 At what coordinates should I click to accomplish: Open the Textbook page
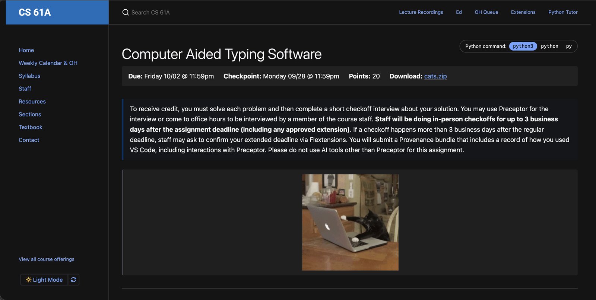pyautogui.click(x=31, y=127)
